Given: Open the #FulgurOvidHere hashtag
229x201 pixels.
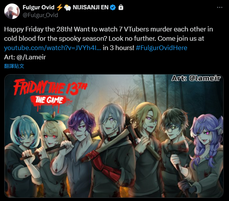Looking at the screenshot, I should tap(161, 48).
